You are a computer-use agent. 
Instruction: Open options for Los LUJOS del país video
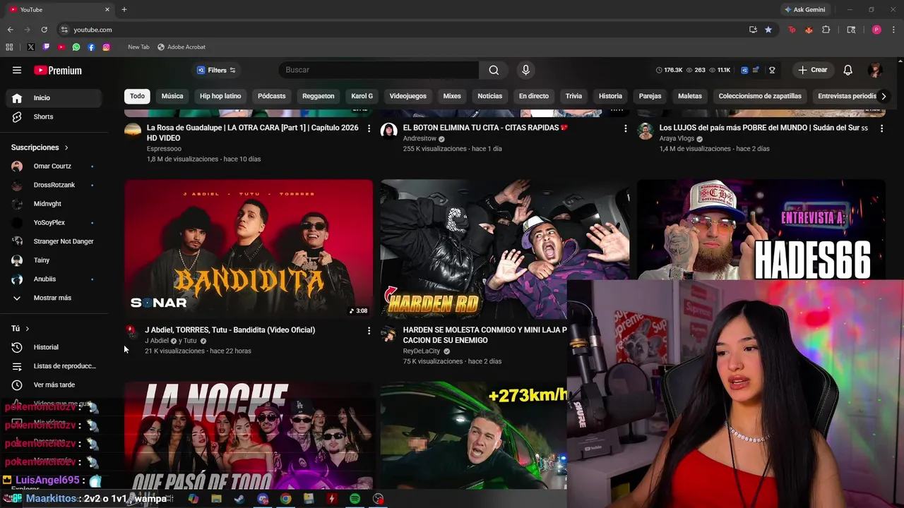(x=881, y=128)
